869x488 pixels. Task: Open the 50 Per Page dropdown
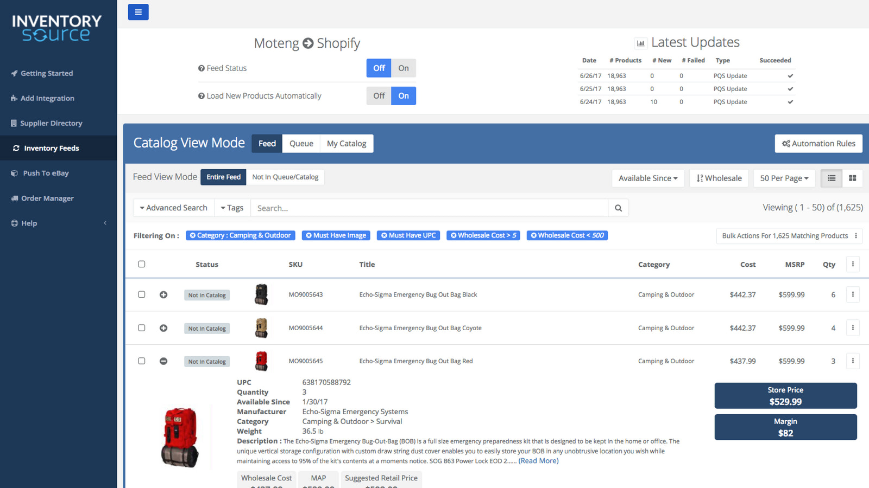click(784, 178)
